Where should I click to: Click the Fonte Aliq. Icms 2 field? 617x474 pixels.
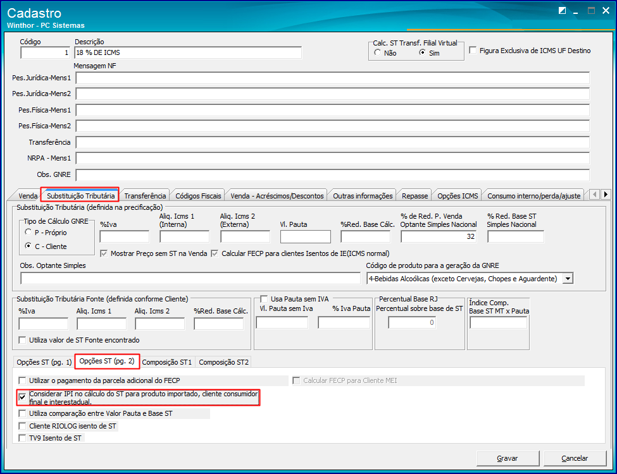coord(160,324)
